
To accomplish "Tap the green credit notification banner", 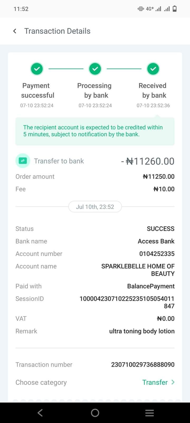I will (x=95, y=131).
